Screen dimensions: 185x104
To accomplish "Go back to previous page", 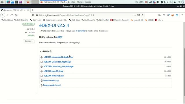I will tap(3, 15).
